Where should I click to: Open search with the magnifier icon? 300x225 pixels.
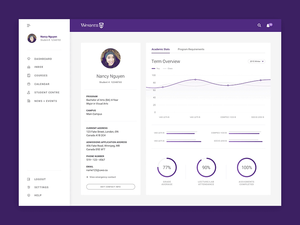[259, 25]
